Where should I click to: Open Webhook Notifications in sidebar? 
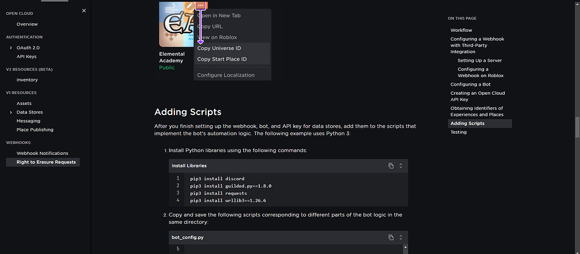click(x=42, y=153)
